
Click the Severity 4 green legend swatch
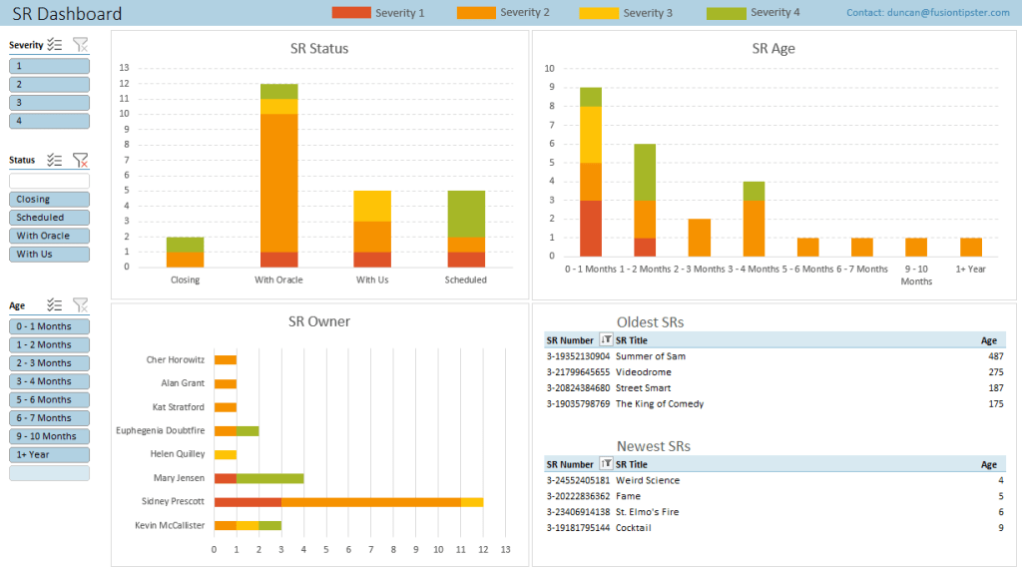(x=726, y=13)
